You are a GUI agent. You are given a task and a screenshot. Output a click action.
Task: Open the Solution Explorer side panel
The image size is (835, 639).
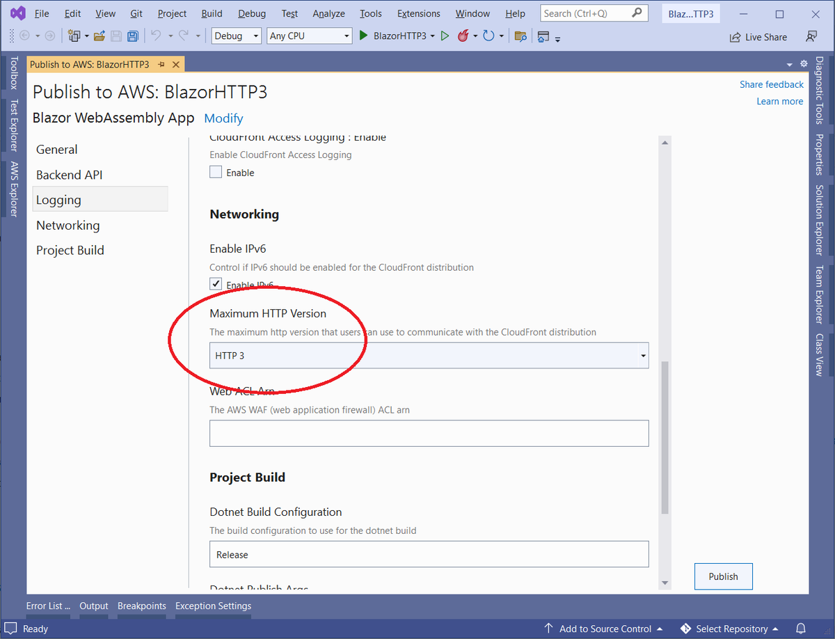(819, 220)
